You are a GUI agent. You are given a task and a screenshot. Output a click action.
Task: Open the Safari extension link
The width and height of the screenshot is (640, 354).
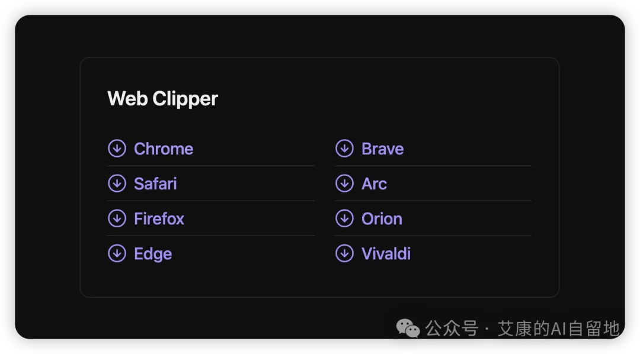[x=155, y=184]
